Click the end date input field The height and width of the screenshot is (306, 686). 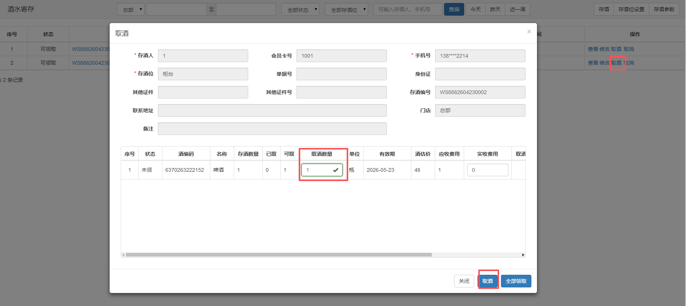pyautogui.click(x=246, y=9)
